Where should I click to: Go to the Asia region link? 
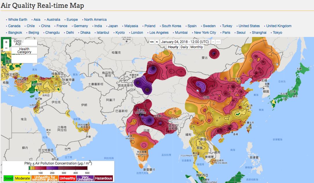click(37, 20)
